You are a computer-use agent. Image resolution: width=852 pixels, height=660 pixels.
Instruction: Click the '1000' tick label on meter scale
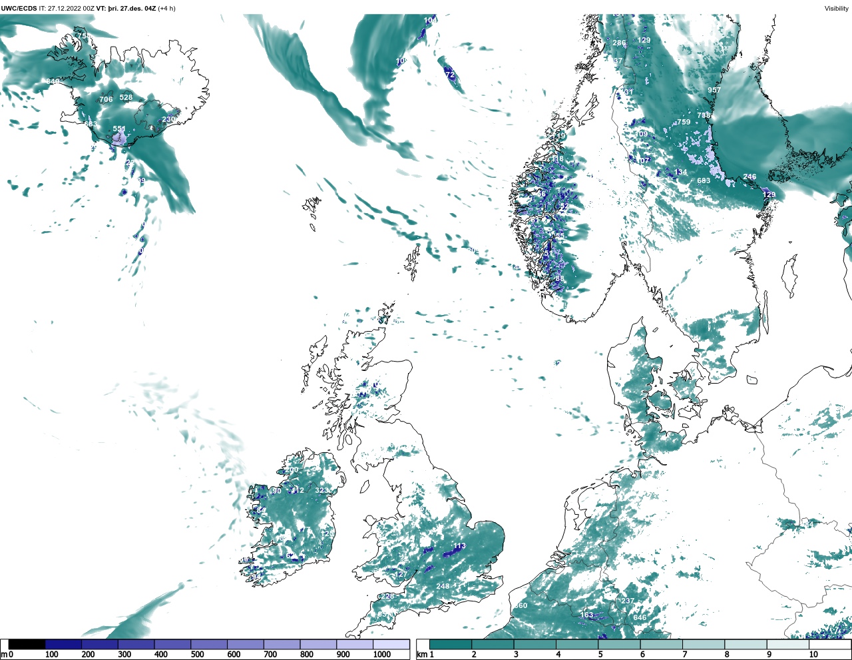click(x=382, y=655)
